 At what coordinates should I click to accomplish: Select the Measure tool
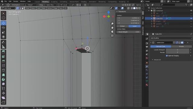[3, 47]
